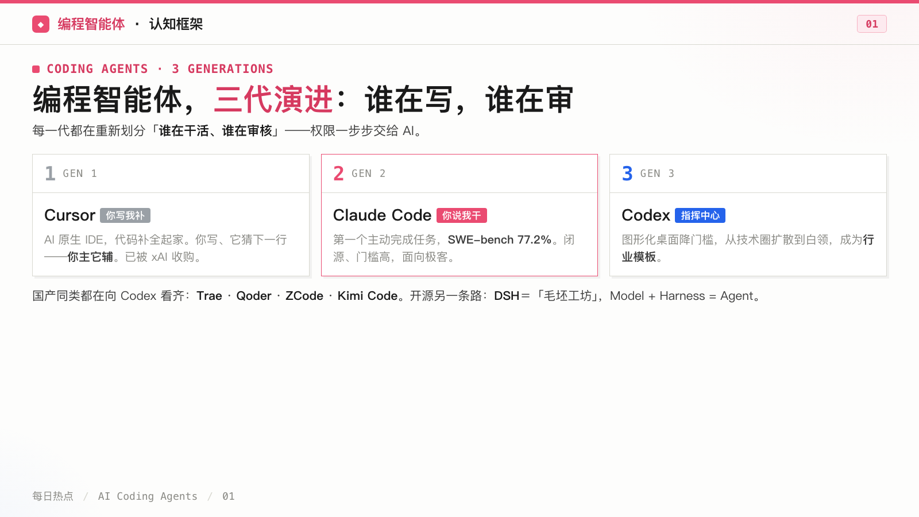Click 每日热点 in the footer breadcrumb

53,496
